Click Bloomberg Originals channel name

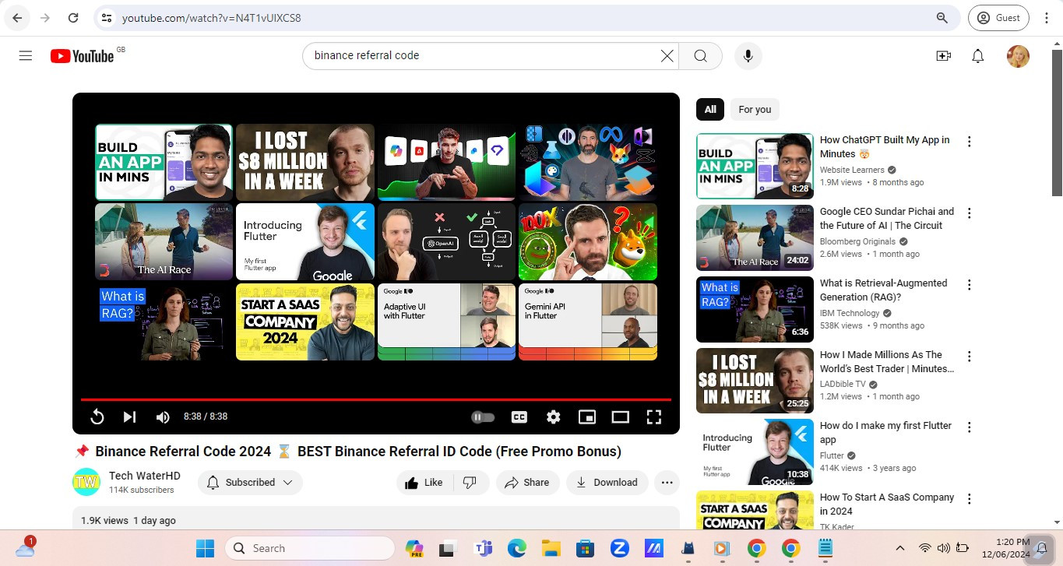click(857, 241)
